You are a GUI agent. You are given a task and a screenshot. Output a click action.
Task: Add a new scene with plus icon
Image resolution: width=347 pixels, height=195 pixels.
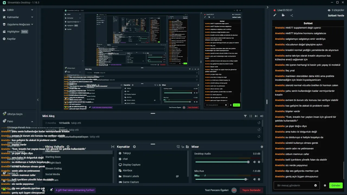68,147
